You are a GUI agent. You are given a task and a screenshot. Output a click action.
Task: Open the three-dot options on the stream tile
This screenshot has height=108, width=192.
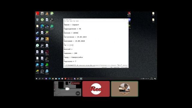point(78,93)
